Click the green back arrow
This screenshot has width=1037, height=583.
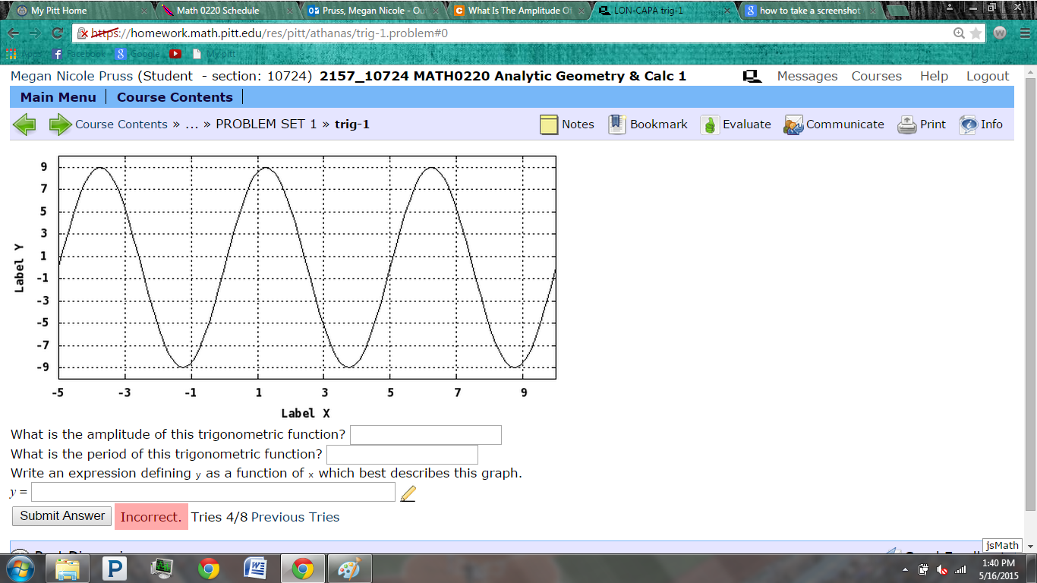24,124
